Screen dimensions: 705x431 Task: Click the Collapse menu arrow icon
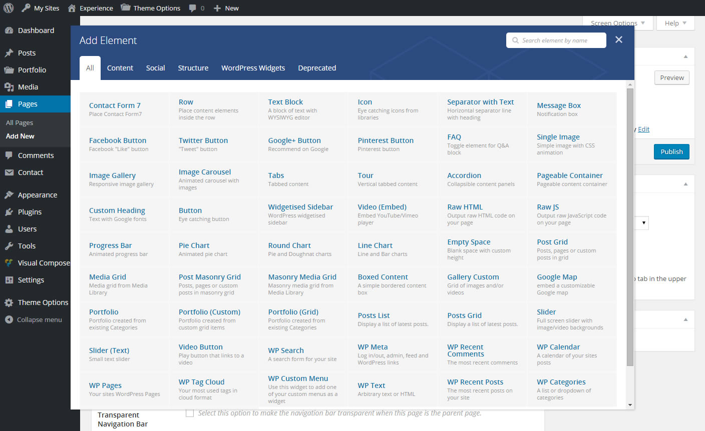coord(9,319)
